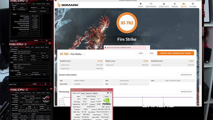Click the 35 782 score circle
This screenshot has width=213, height=120.
click(127, 23)
